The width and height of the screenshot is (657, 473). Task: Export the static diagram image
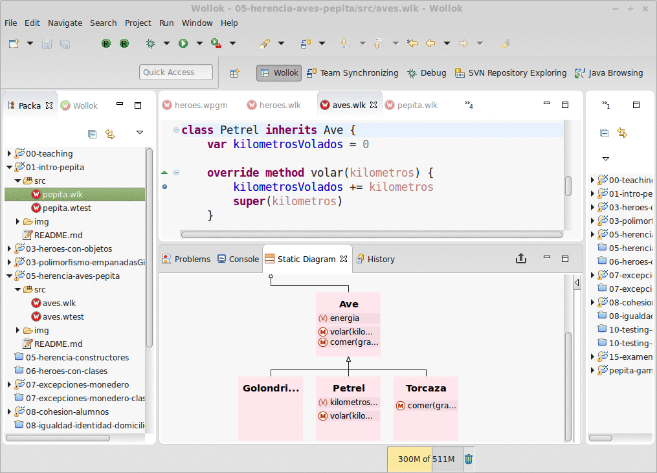[x=521, y=259]
